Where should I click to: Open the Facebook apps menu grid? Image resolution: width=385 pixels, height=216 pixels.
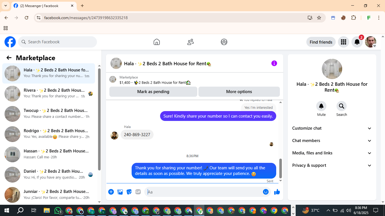tap(343, 42)
